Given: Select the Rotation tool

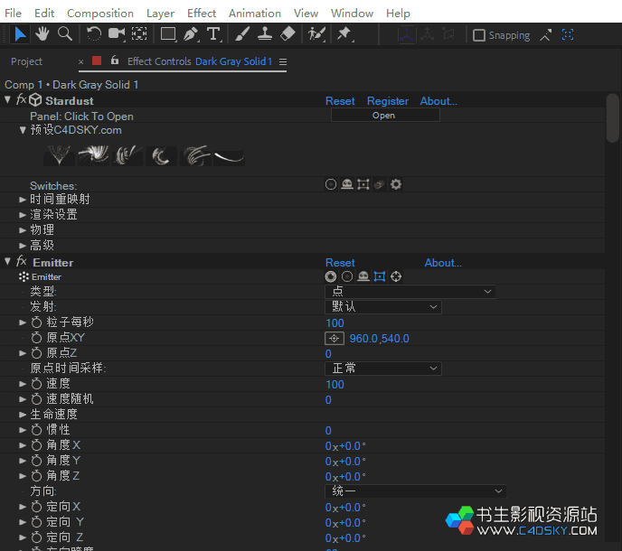Looking at the screenshot, I should pyautogui.click(x=94, y=34).
